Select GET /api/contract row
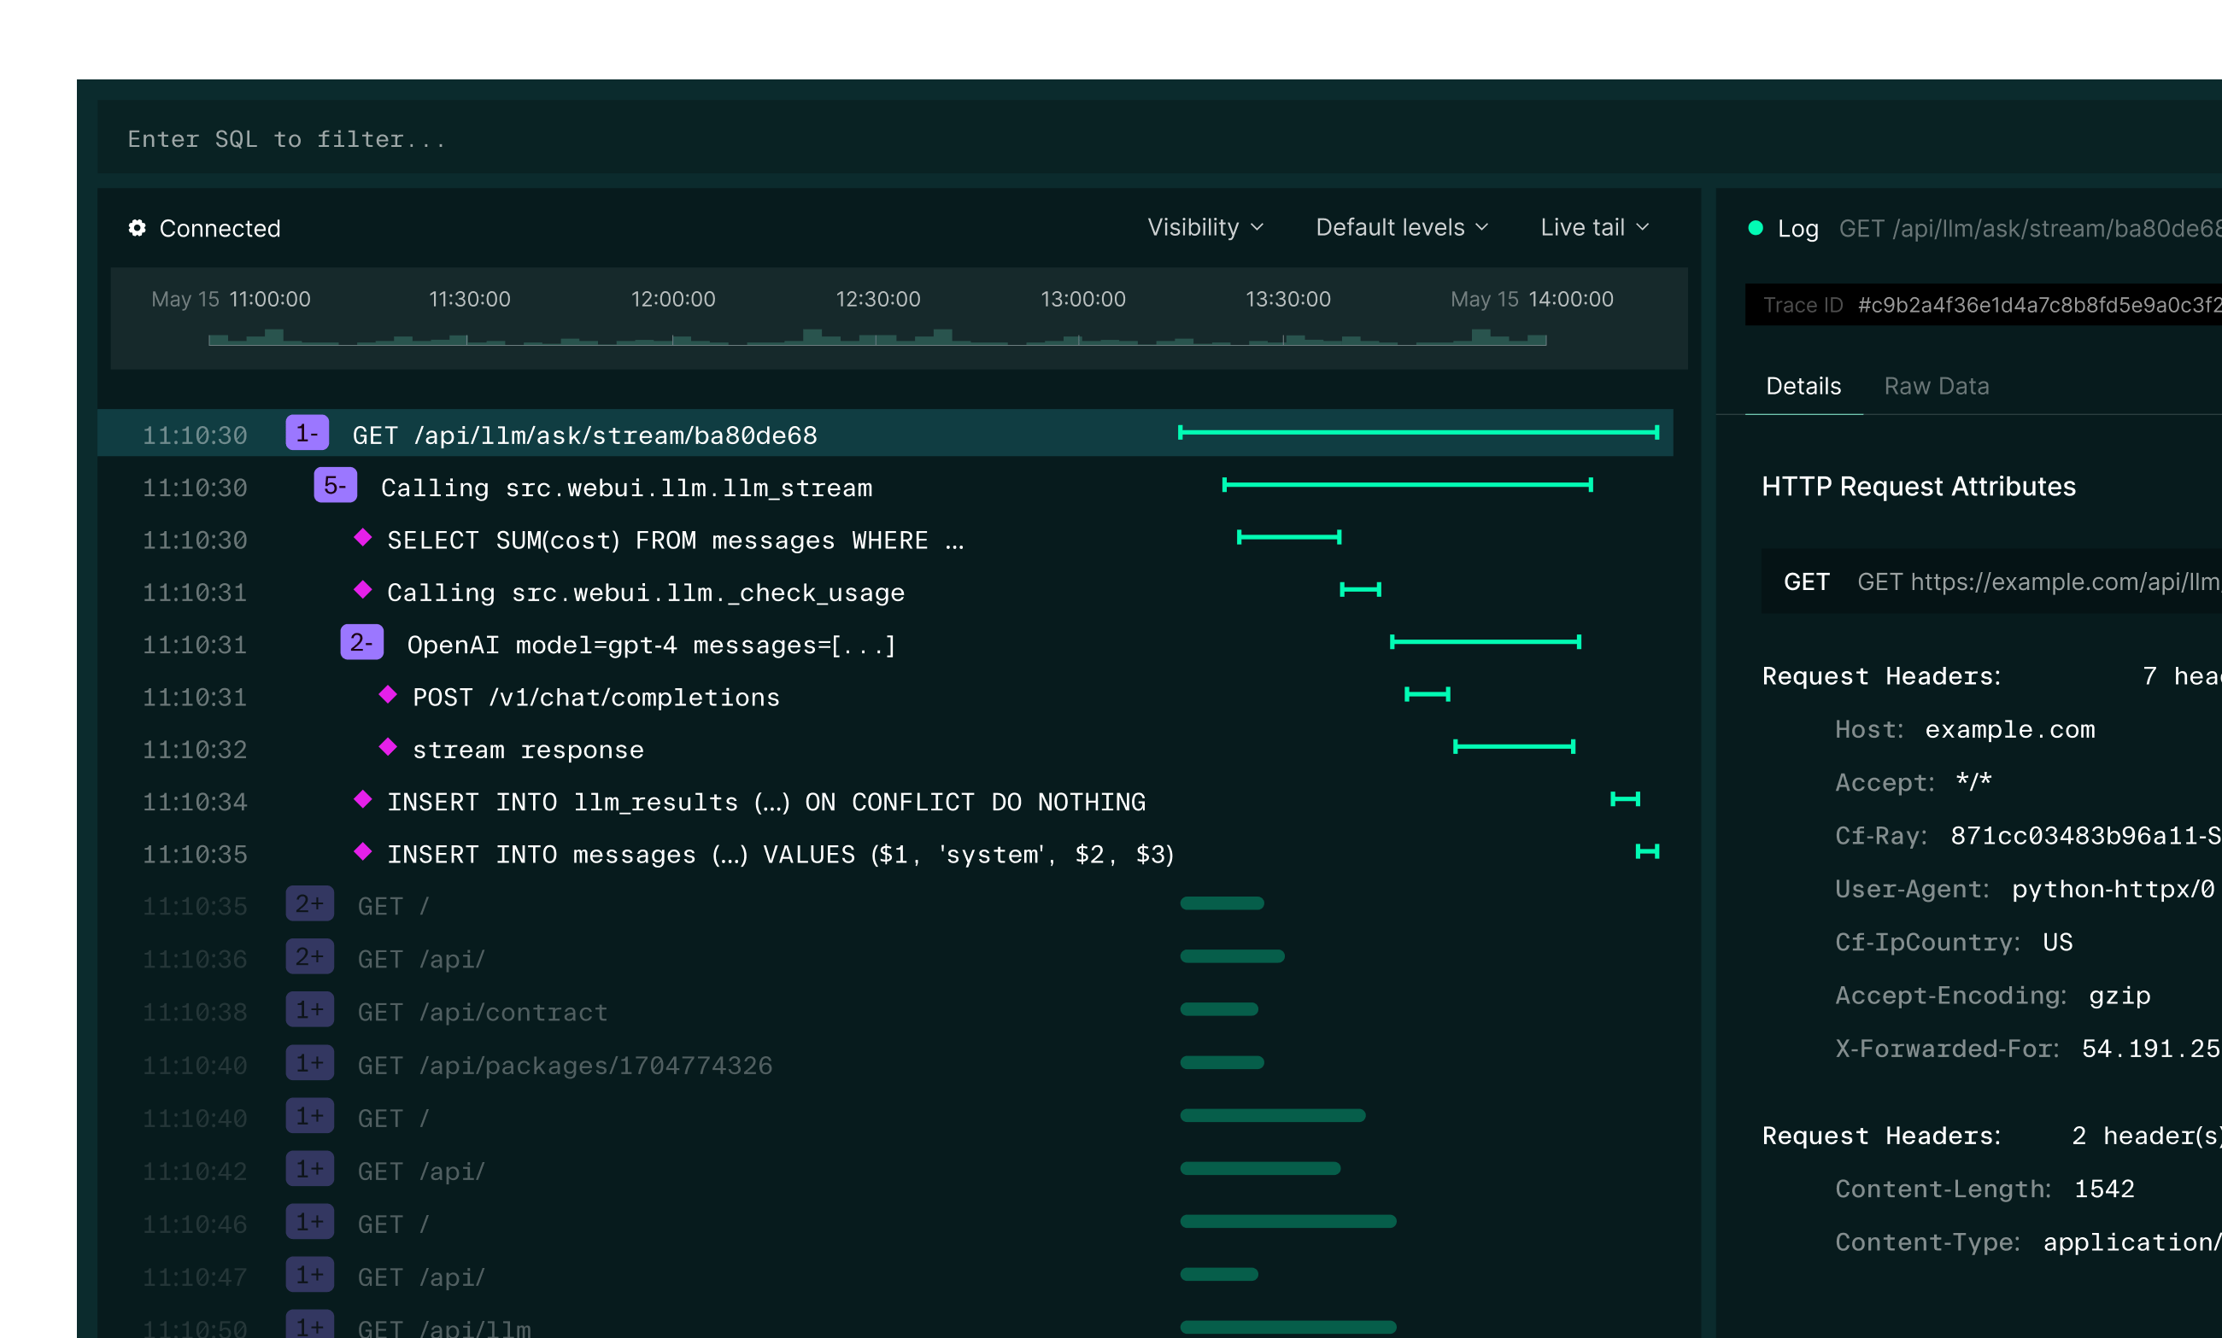 [885, 1011]
